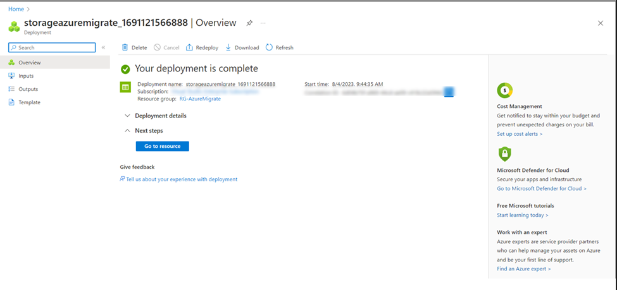Click the 'Microsoft Defender for Cloud' heading
The width and height of the screenshot is (617, 290).
pyautogui.click(x=533, y=170)
